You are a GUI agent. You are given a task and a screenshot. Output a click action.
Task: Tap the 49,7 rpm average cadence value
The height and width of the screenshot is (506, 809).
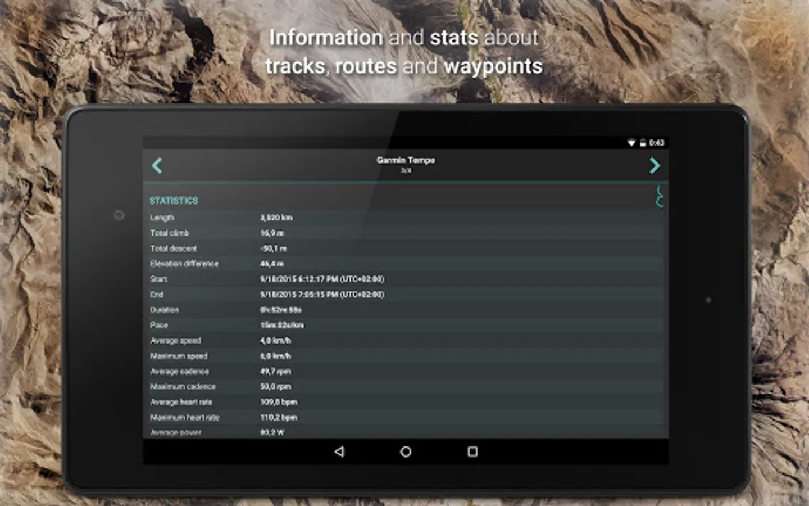276,372
